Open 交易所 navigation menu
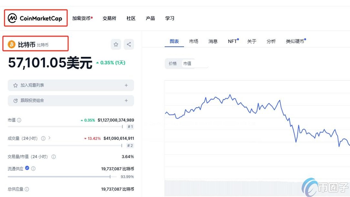Viewport: 350px width, 197px height. click(109, 18)
